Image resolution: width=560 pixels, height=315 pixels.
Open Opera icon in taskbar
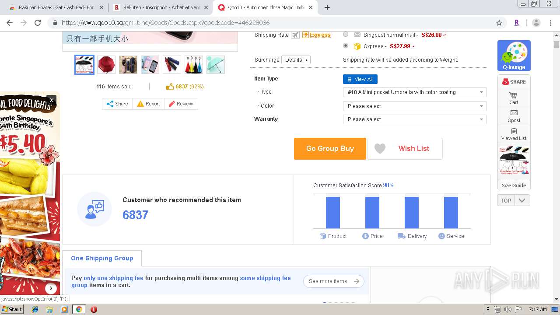[94, 309]
